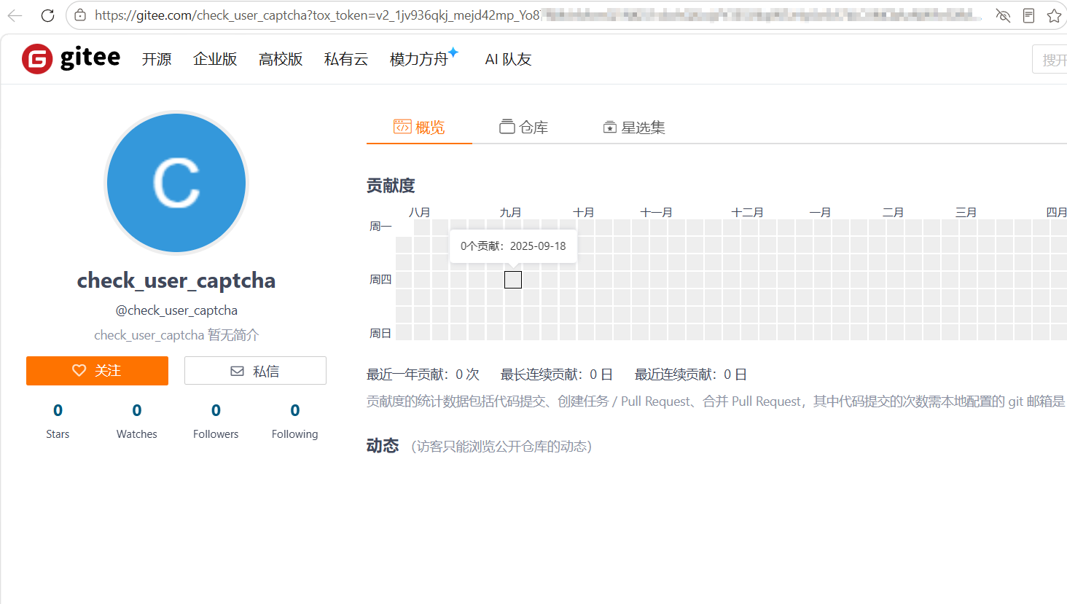This screenshot has width=1067, height=604.
Task: Open the Watches count link
Action: (137, 421)
